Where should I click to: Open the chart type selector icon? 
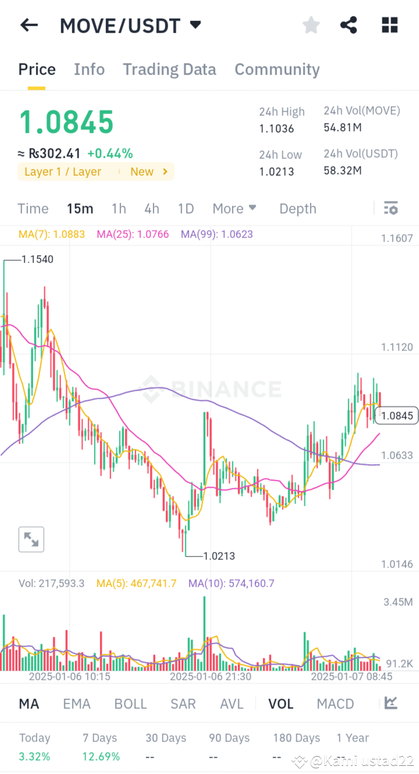coord(391,704)
